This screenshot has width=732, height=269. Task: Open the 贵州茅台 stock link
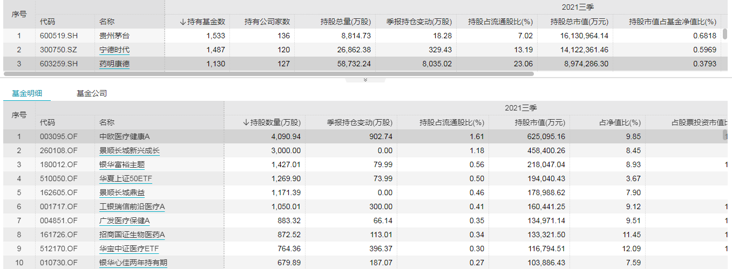(x=114, y=36)
